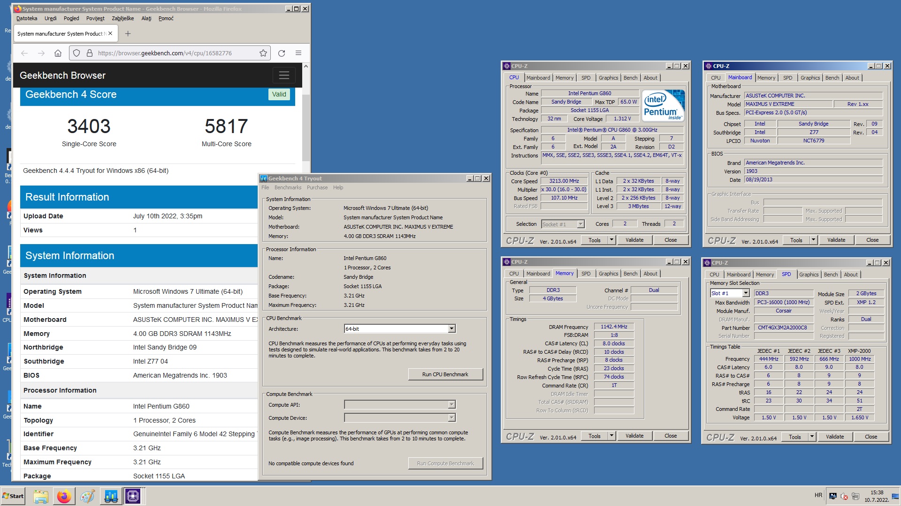Bookmark this page with the star icon
The image size is (901, 506).
[x=263, y=53]
